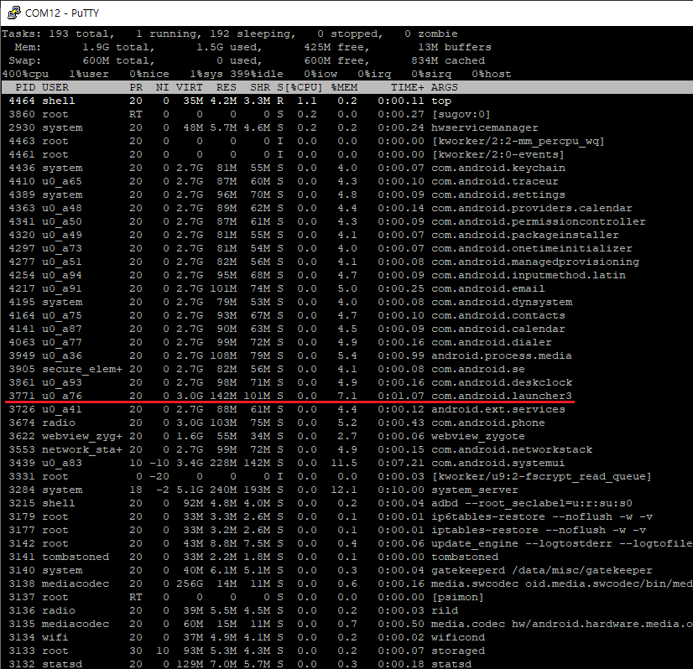The width and height of the screenshot is (693, 669).
Task: Click com.android.contacts process
Action: coord(498,315)
